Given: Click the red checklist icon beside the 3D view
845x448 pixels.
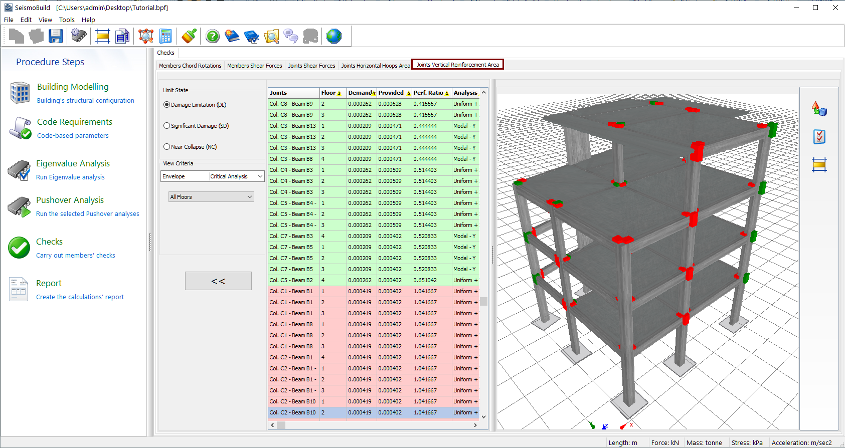Looking at the screenshot, I should click(819, 136).
